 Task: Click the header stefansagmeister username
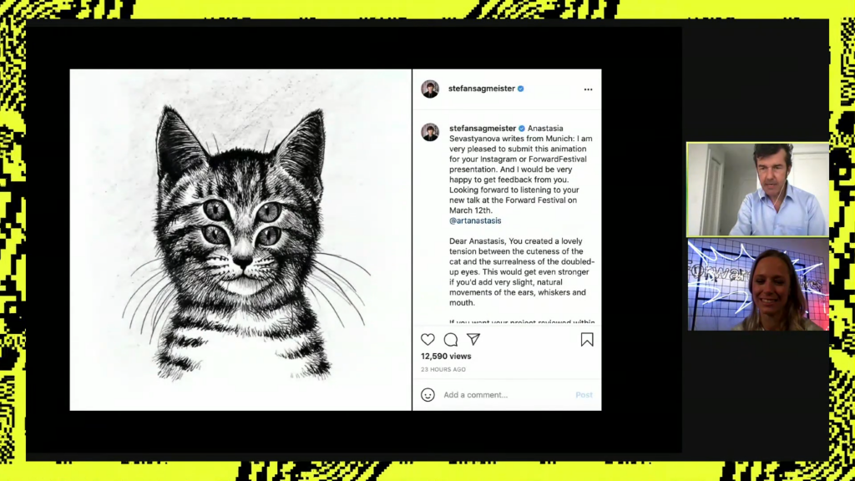tap(482, 89)
